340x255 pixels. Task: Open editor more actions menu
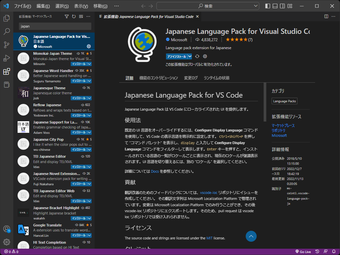[x=333, y=17]
